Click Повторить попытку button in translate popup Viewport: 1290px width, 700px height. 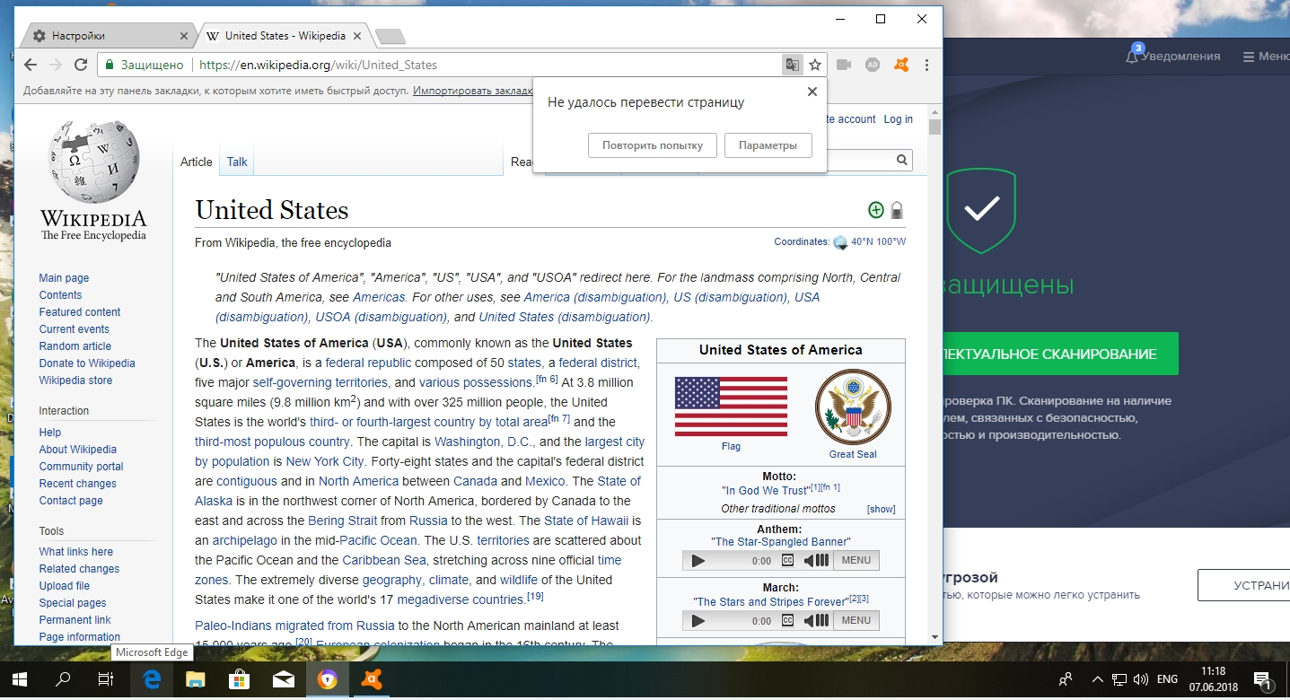click(653, 145)
